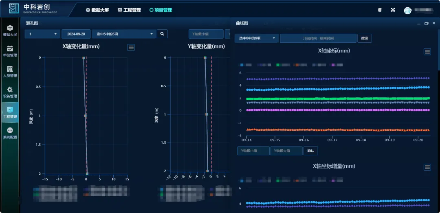This screenshot has width=440, height=213.
Task: Open the 工程管理 top navigation tab
Action: (129, 10)
